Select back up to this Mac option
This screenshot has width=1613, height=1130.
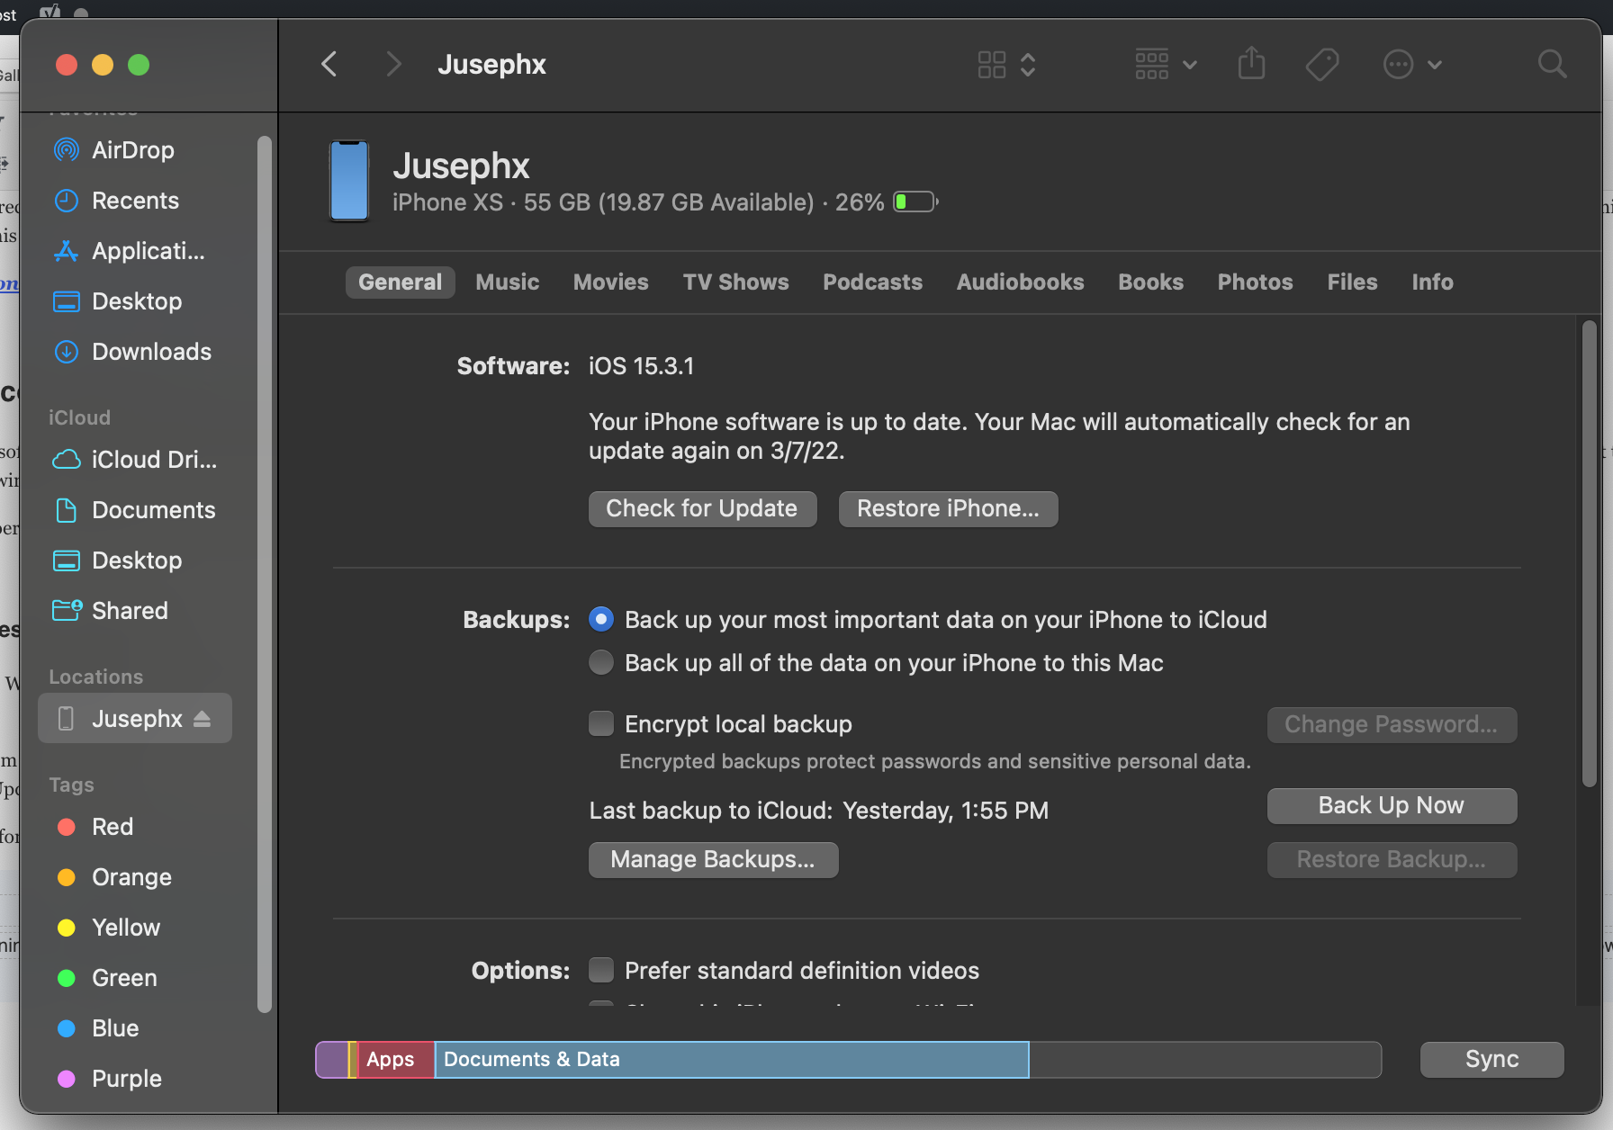(601, 663)
